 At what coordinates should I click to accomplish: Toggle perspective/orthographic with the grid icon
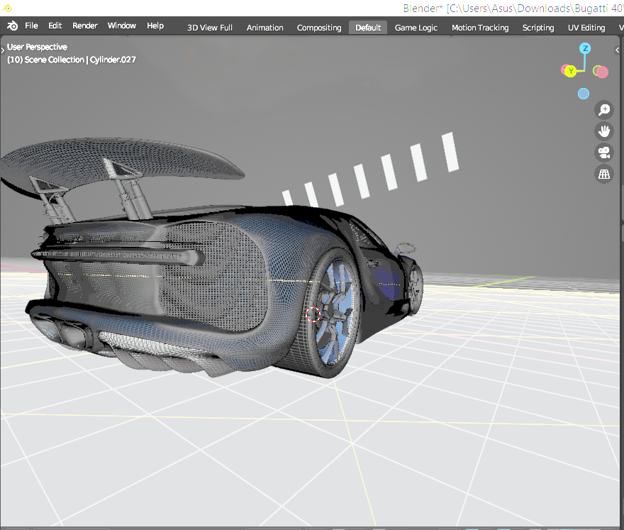(x=604, y=174)
